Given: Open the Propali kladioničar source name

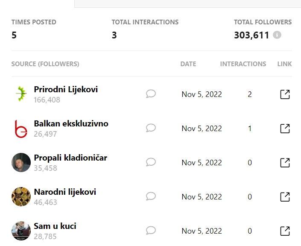Looking at the screenshot, I should (70, 158).
